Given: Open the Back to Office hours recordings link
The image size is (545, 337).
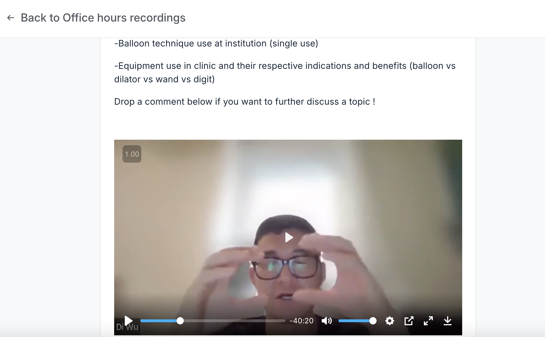Looking at the screenshot, I should 103,18.
